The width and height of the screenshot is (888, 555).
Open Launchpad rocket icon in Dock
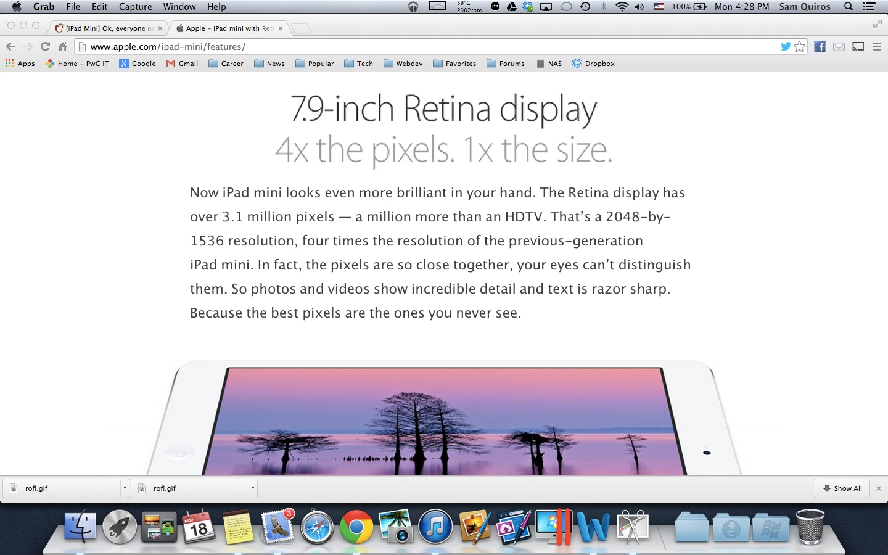point(120,527)
